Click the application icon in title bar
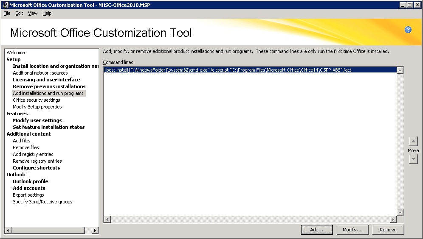The height and width of the screenshot is (239, 423). (x=5, y=5)
